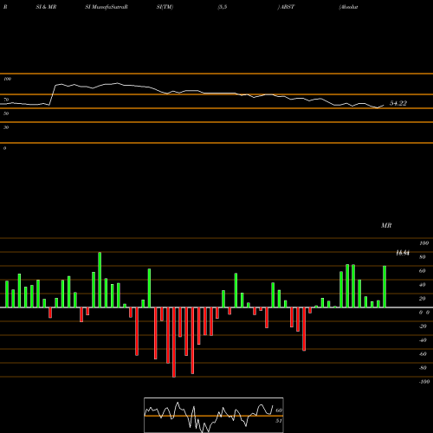This screenshot has height=433, width=433.
Task: Click the '0 0' zero-line label on MR axis
Action: point(424,313)
